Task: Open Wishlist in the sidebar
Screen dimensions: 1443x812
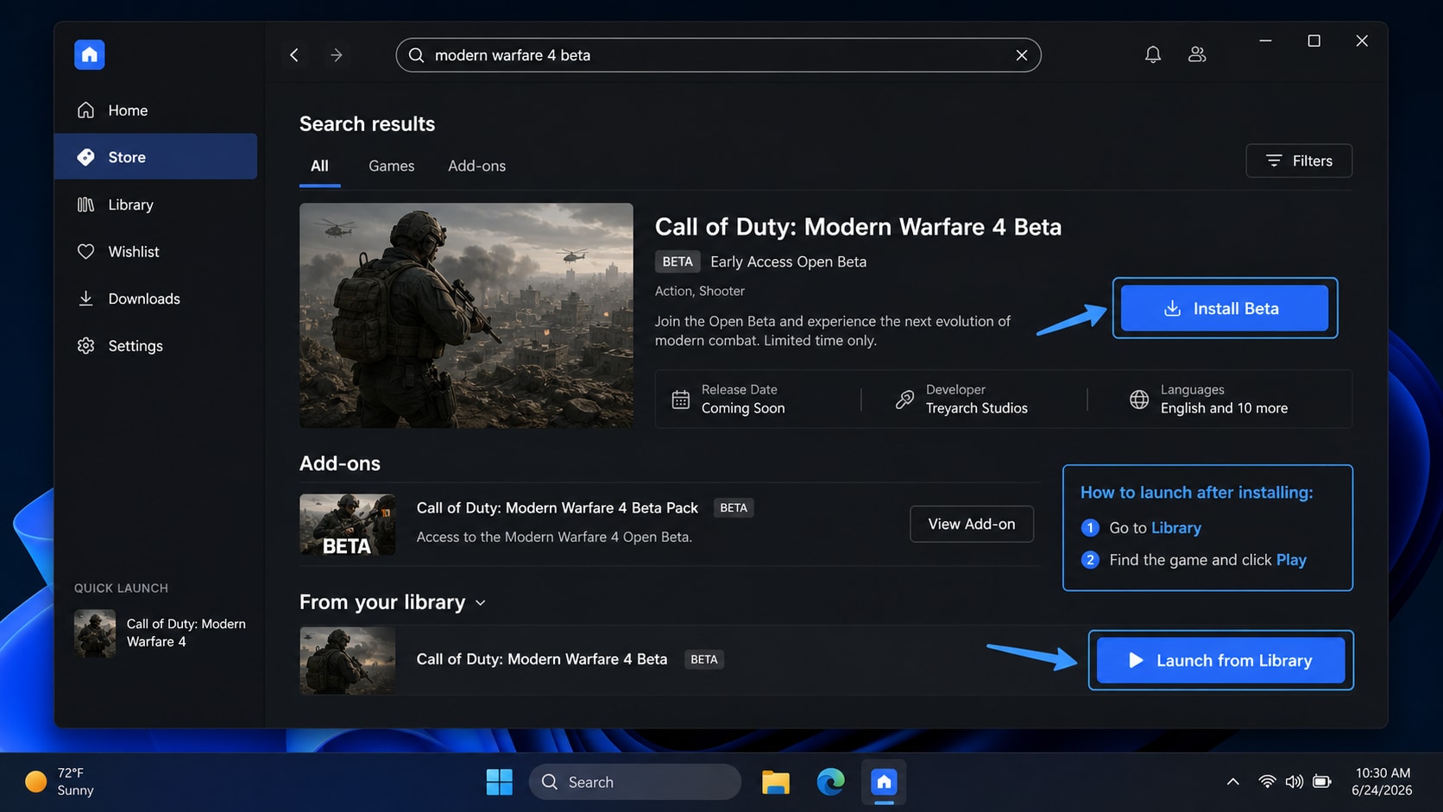Action: click(156, 251)
